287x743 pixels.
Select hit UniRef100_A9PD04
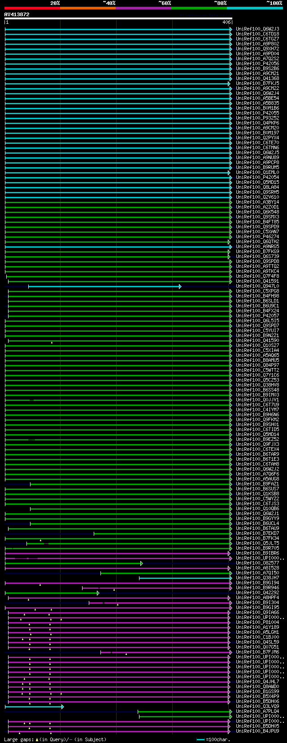coord(257,53)
